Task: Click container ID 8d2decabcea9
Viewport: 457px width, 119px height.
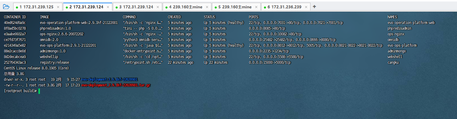Action: click(x=15, y=57)
